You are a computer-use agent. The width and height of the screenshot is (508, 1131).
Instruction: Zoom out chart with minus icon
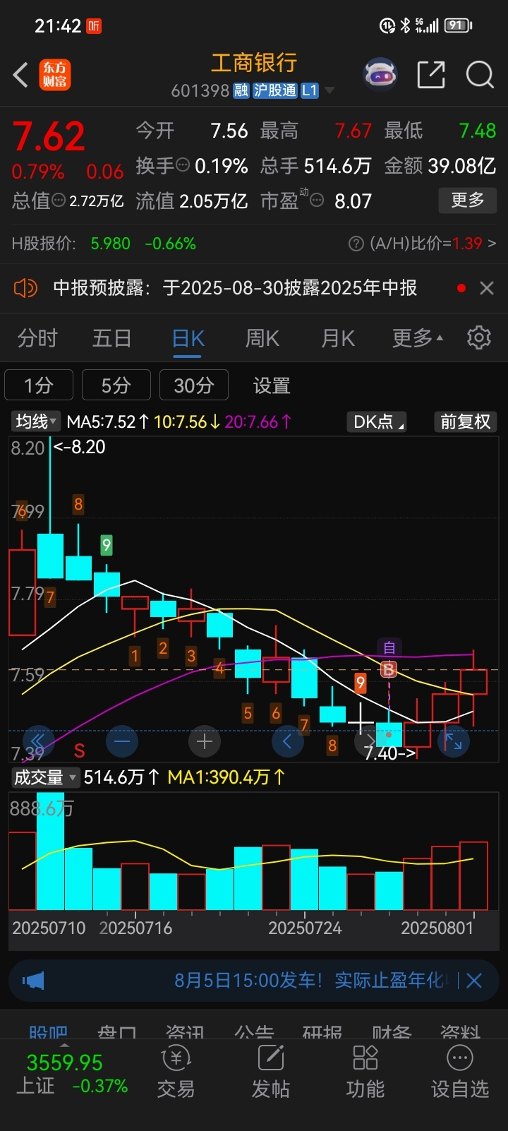point(121,741)
